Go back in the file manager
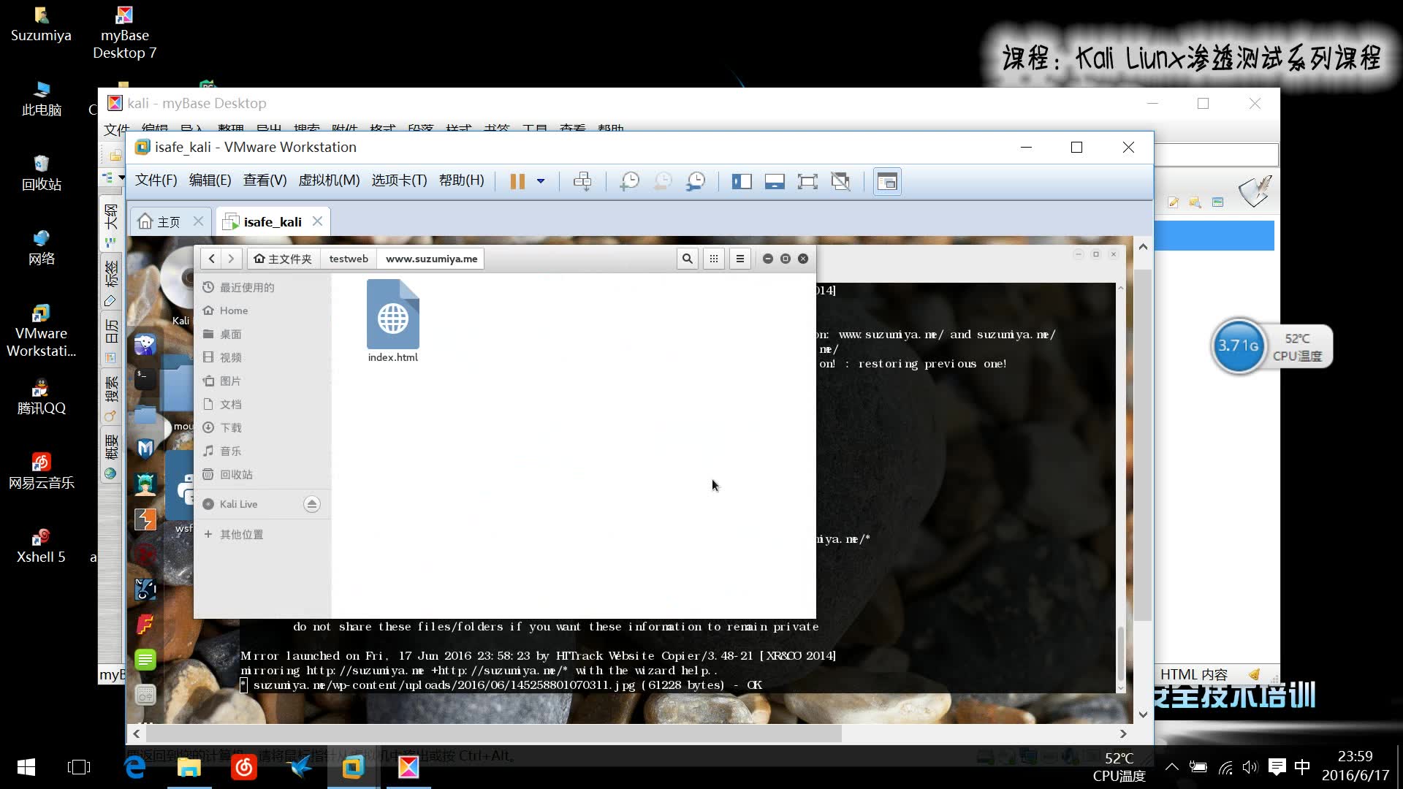This screenshot has height=789, width=1403. point(212,259)
